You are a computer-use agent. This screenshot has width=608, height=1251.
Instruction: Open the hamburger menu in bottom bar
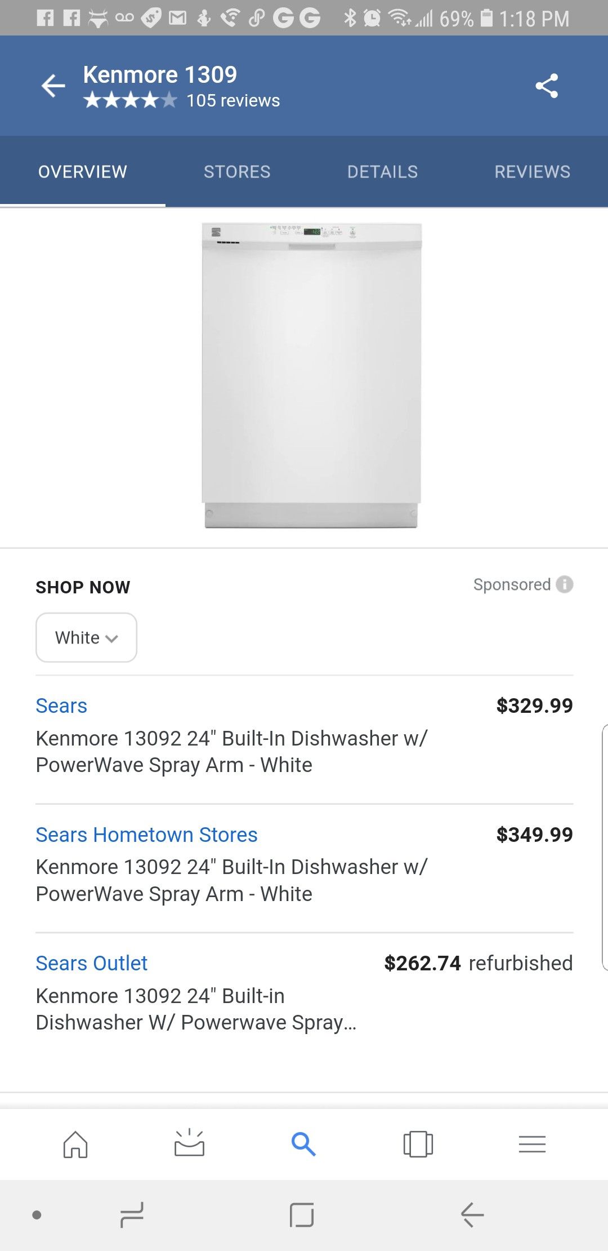click(x=532, y=1144)
